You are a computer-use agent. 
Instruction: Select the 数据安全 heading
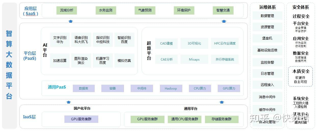[301, 53]
